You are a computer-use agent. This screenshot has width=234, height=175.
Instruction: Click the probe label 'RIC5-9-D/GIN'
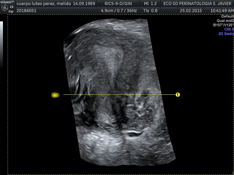118,3
